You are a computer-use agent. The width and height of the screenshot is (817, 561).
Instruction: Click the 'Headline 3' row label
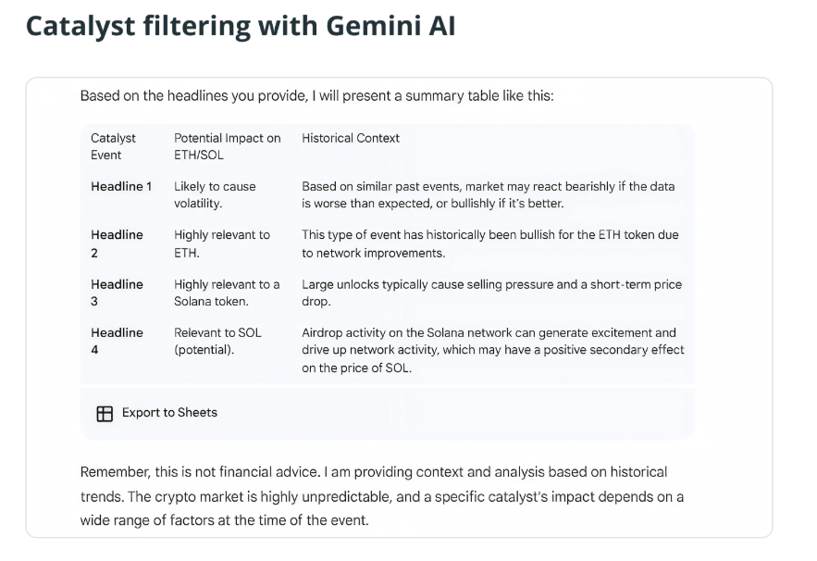[x=117, y=293]
